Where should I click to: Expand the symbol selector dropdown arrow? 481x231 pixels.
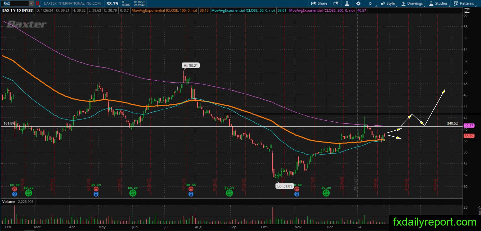pos(31,4)
